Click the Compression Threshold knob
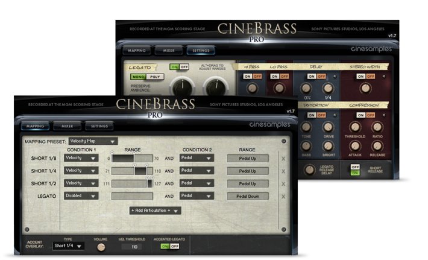 coord(355,127)
